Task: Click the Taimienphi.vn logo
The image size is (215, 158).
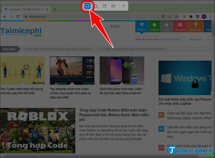Action: 21,32
